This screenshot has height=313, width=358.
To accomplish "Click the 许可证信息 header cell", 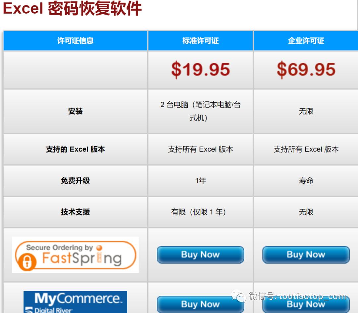I will point(75,41).
